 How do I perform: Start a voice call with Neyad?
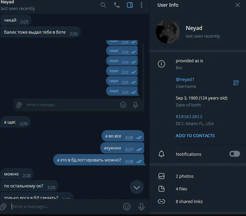pos(117,5)
